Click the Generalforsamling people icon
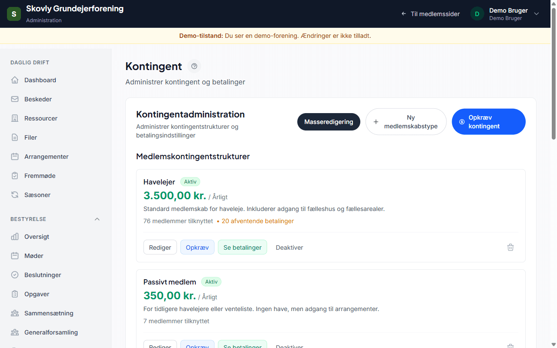This screenshot has height=348, width=557. pyautogui.click(x=15, y=332)
